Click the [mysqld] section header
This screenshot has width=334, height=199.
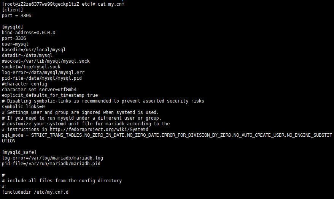pos(13,27)
